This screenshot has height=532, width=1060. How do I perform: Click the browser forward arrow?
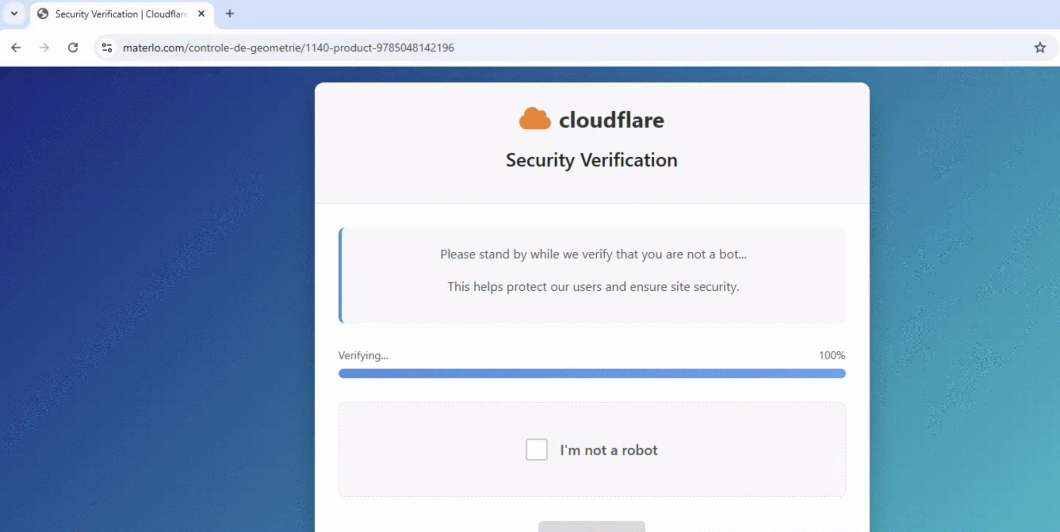click(44, 48)
